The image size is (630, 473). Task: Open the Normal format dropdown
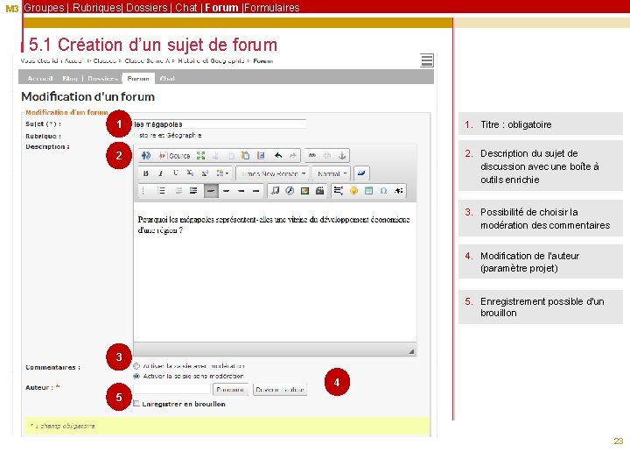click(331, 173)
